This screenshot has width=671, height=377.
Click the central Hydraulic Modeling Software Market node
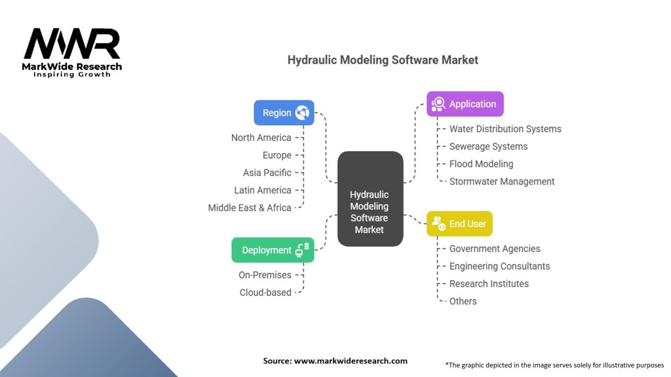370,199
